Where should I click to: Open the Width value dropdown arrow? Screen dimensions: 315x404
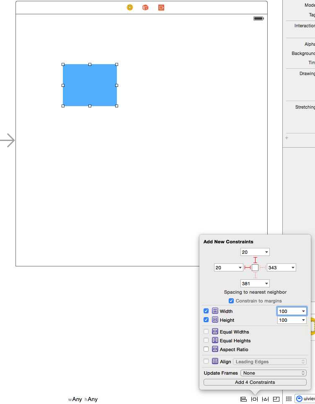pyautogui.click(x=303, y=311)
